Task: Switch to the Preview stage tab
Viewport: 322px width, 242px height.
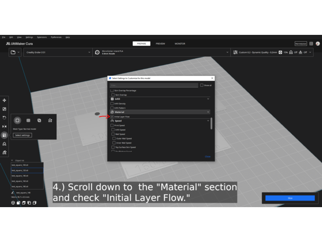Action: tap(160, 44)
